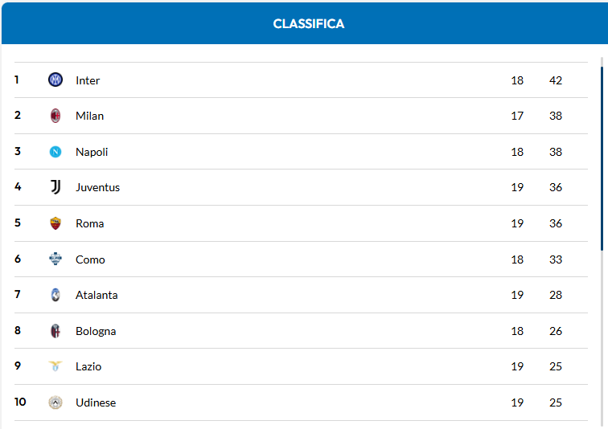Click the Juventus club crest icon
Viewport: 608px width, 429px height.
click(55, 187)
